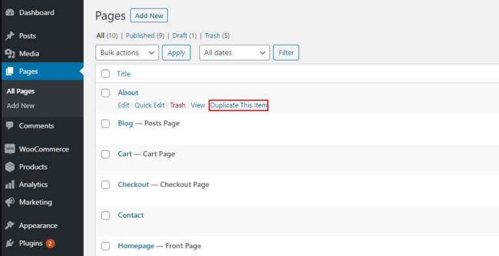The width and height of the screenshot is (499, 256).
Task: Click the Add New button beside Pages heading
Action: pos(149,16)
